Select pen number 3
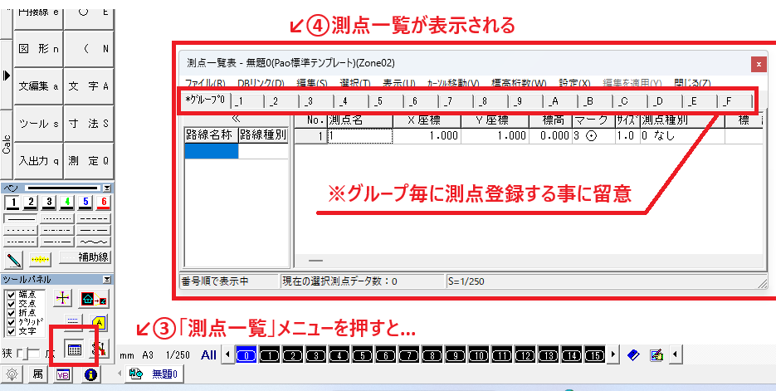 pos(49,202)
